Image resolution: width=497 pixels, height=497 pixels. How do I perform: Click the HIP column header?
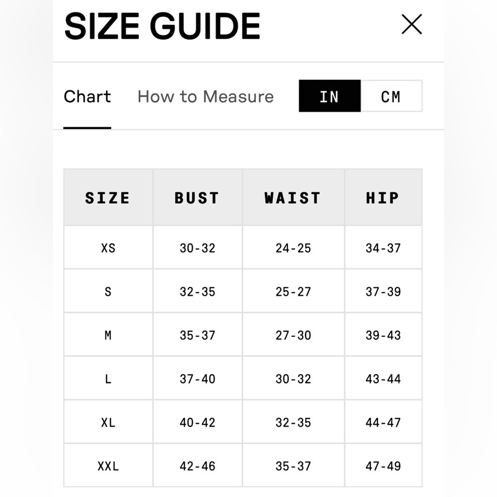[x=383, y=198]
